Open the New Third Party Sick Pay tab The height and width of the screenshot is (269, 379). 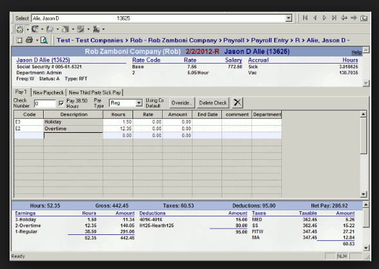[x=95, y=92]
